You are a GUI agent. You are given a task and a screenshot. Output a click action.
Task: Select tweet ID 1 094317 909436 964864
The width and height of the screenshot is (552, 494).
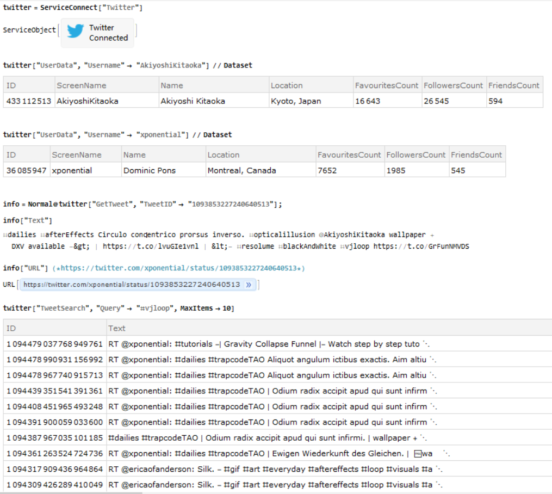pyautogui.click(x=54, y=470)
